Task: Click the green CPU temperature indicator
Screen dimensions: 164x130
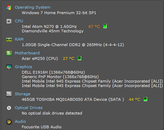Action: pyautogui.click(x=105, y=26)
